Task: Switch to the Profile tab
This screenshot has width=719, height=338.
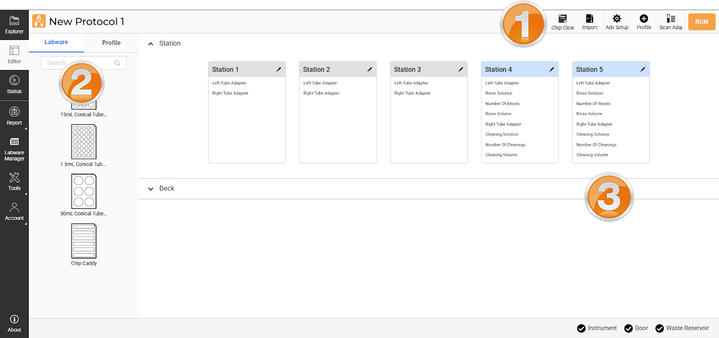Action: pyautogui.click(x=111, y=43)
